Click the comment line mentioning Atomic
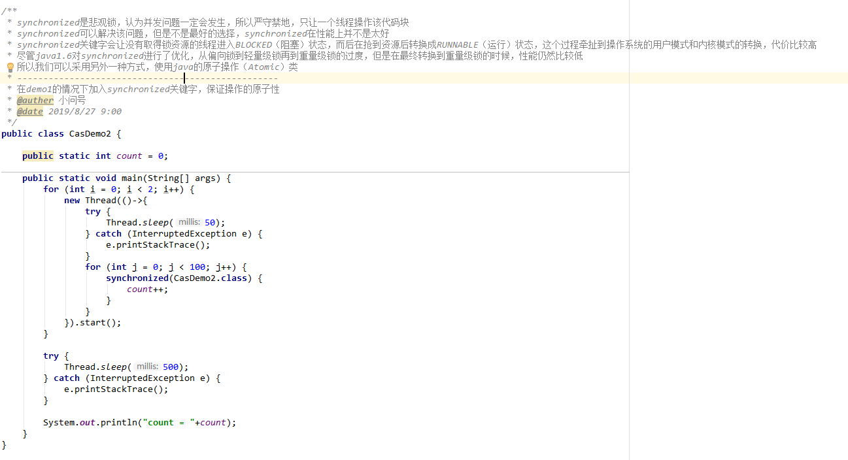848x460 pixels. 157,67
